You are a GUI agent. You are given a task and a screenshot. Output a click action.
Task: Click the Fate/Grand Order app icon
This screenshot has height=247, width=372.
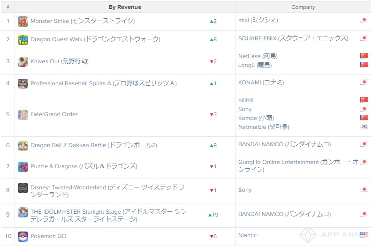point(23,115)
